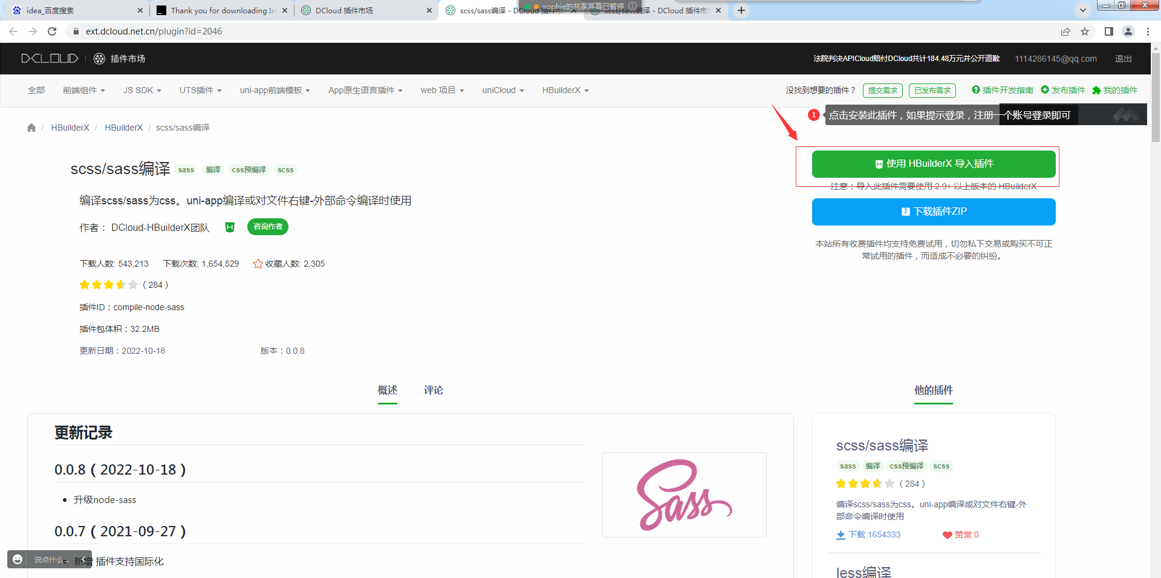Viewport: 1161px width, 578px height.
Task: Click the 说点什么 chat smiley icon
Action: coord(18,559)
